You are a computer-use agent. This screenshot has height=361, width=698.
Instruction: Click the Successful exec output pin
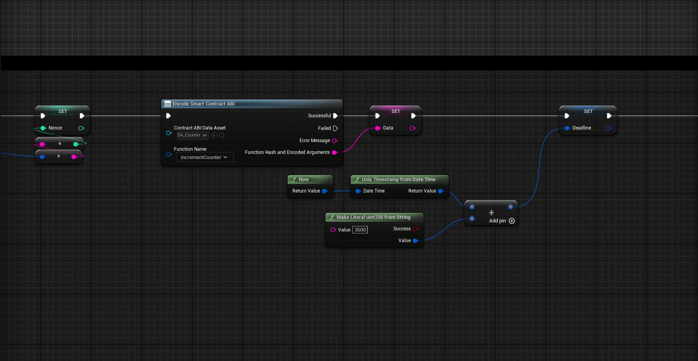click(x=335, y=116)
